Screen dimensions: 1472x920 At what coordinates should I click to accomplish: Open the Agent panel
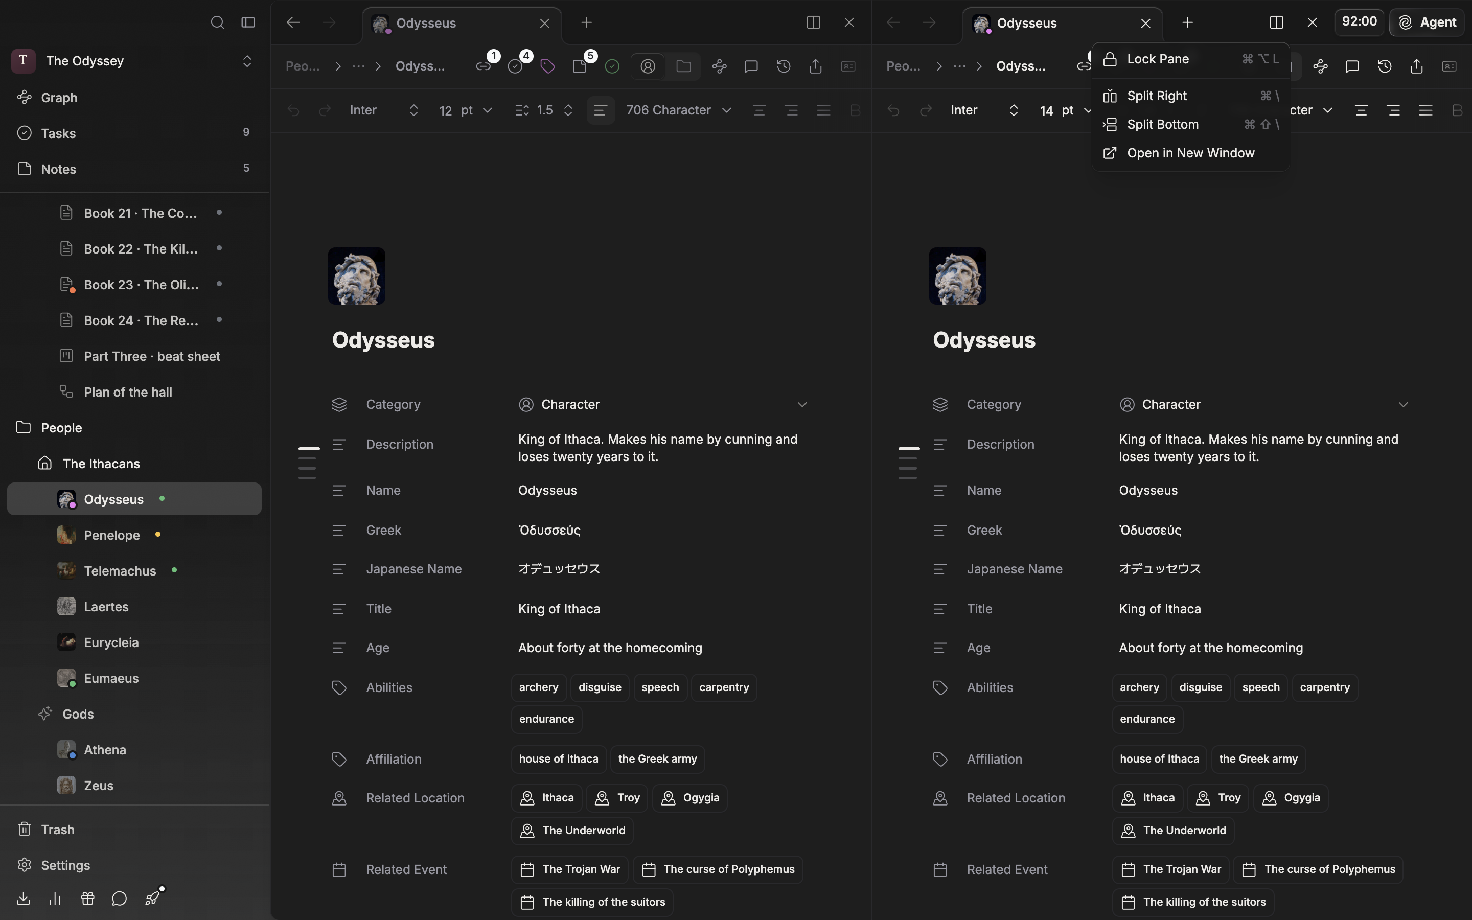coord(1427,22)
